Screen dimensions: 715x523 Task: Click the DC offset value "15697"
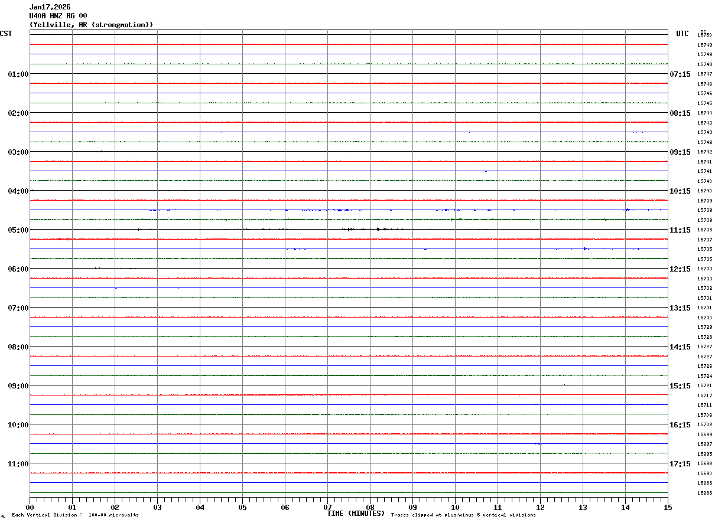tap(704, 444)
